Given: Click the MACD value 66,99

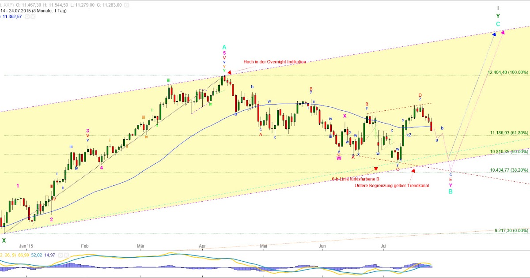Looking at the screenshot, I should pos(23,255).
